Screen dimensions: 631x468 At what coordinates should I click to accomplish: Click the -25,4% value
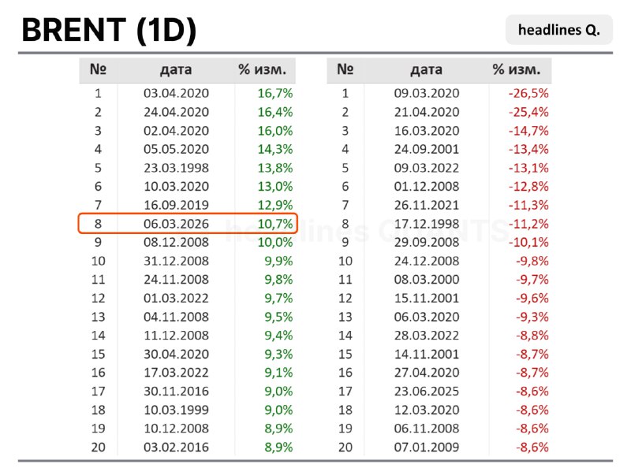(528, 112)
